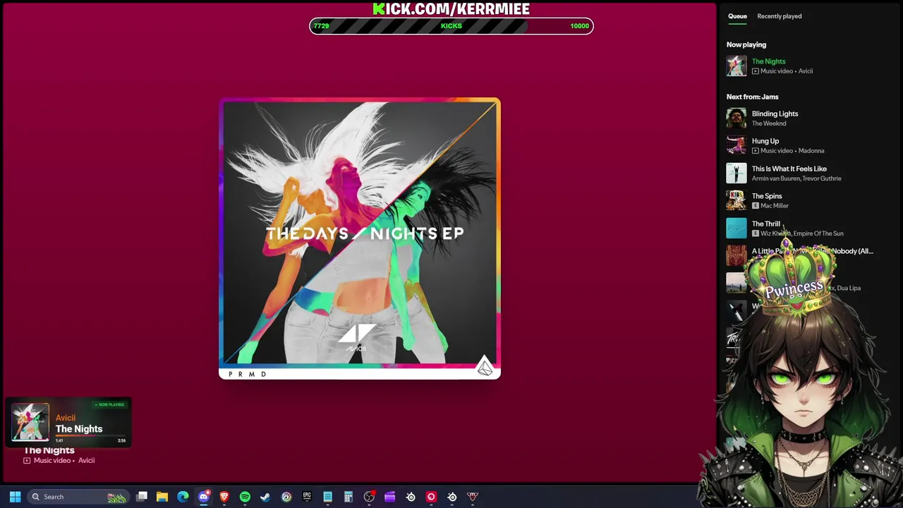903x508 pixels.
Task: Open Task View in the taskbar
Action: pos(142,497)
